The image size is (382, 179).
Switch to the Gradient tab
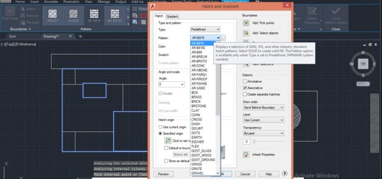click(x=172, y=16)
